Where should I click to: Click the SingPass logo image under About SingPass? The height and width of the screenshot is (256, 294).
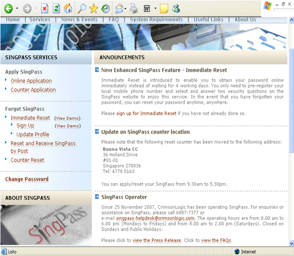click(46, 225)
